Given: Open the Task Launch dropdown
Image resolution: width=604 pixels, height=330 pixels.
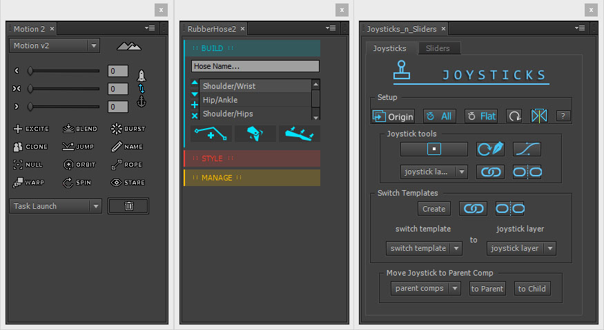Looking at the screenshot, I should click(x=55, y=206).
